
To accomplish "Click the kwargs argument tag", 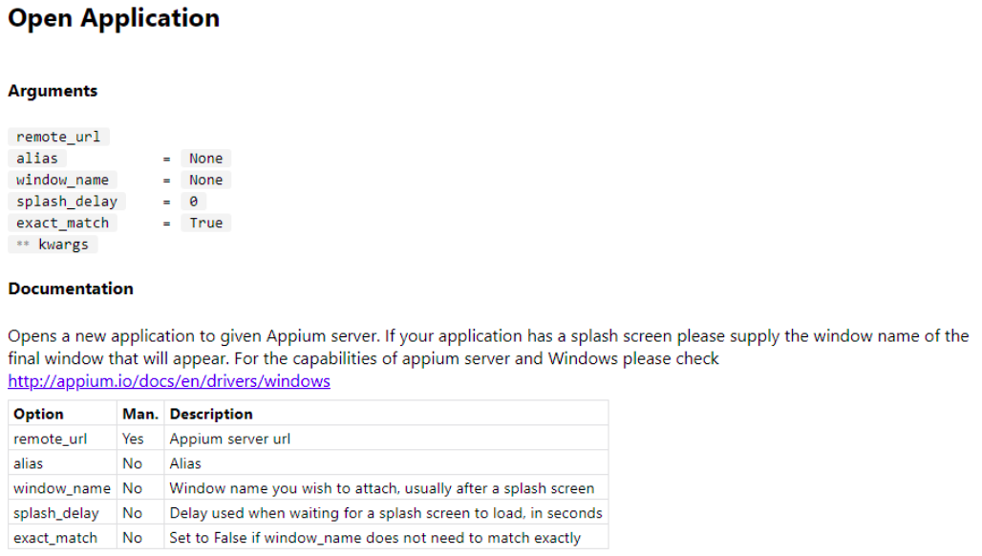I will coord(53,245).
